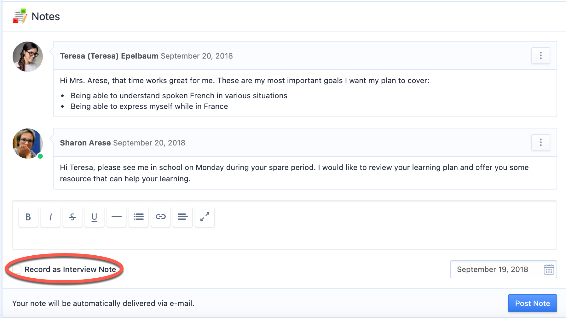Insert a bulleted list
566x318 pixels.
pyautogui.click(x=139, y=217)
